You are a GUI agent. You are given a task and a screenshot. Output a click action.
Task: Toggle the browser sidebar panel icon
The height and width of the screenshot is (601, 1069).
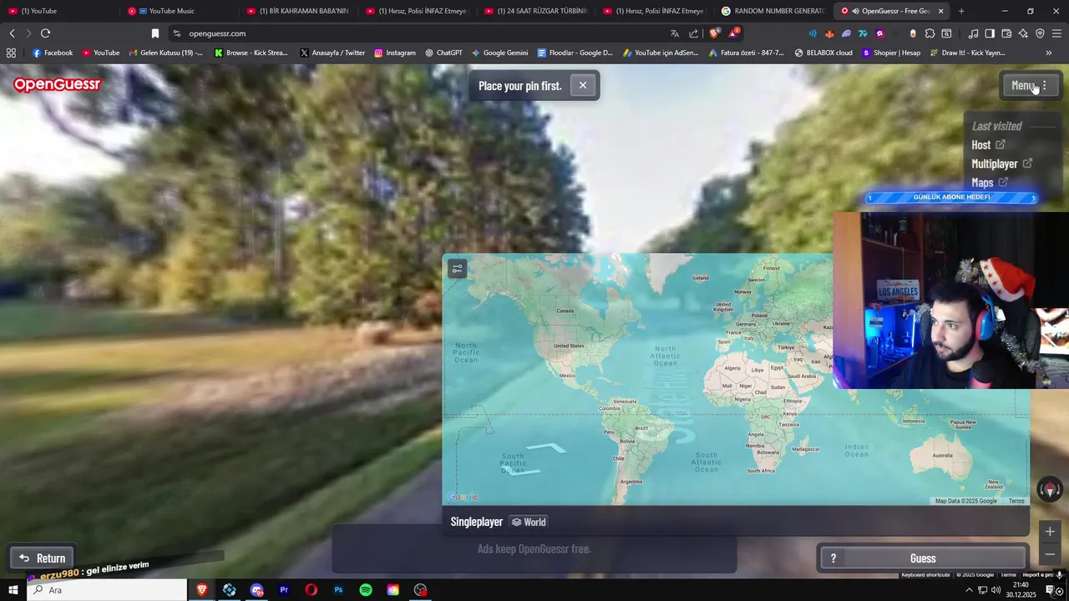point(990,33)
